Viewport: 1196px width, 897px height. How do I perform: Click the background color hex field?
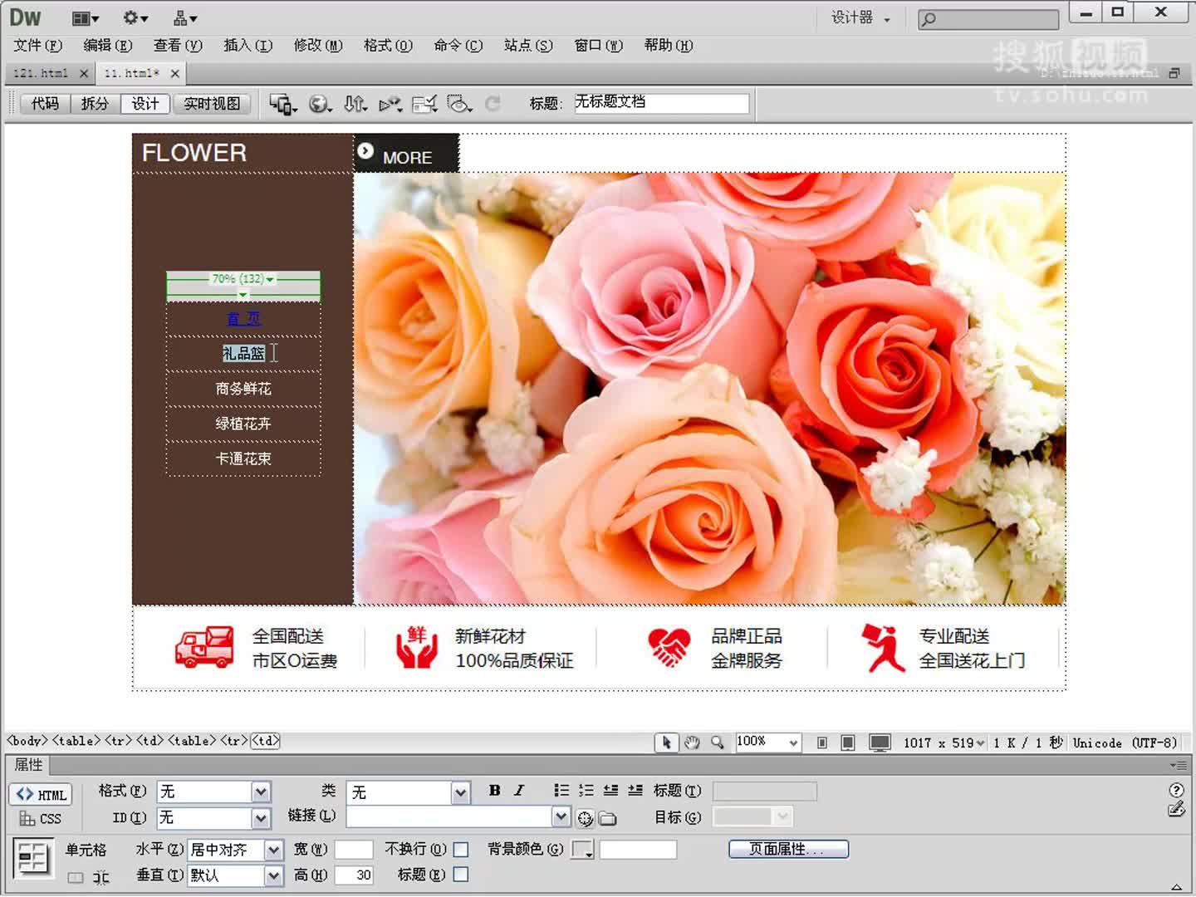[638, 850]
